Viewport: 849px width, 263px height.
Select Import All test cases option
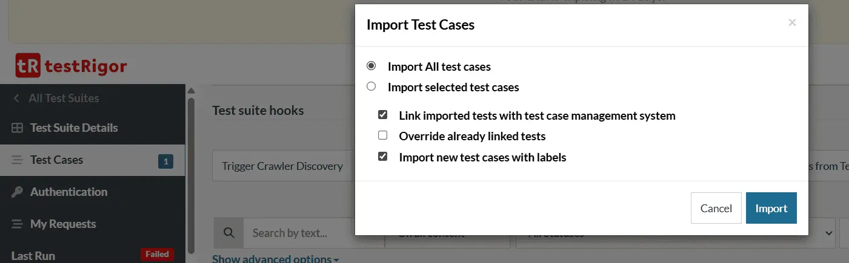point(371,65)
